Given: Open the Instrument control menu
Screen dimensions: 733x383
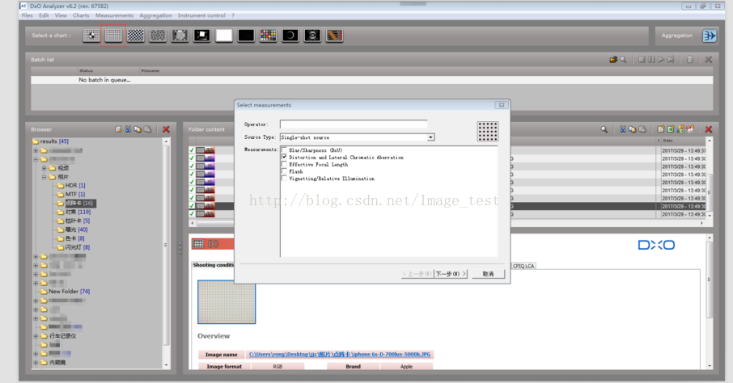Looking at the screenshot, I should [201, 15].
